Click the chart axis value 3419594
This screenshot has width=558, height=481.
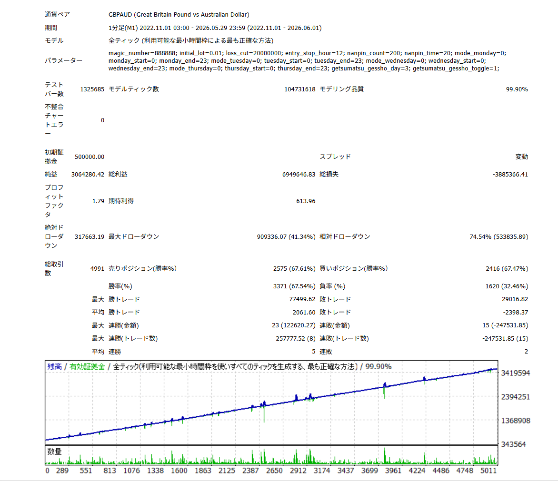coord(516,373)
